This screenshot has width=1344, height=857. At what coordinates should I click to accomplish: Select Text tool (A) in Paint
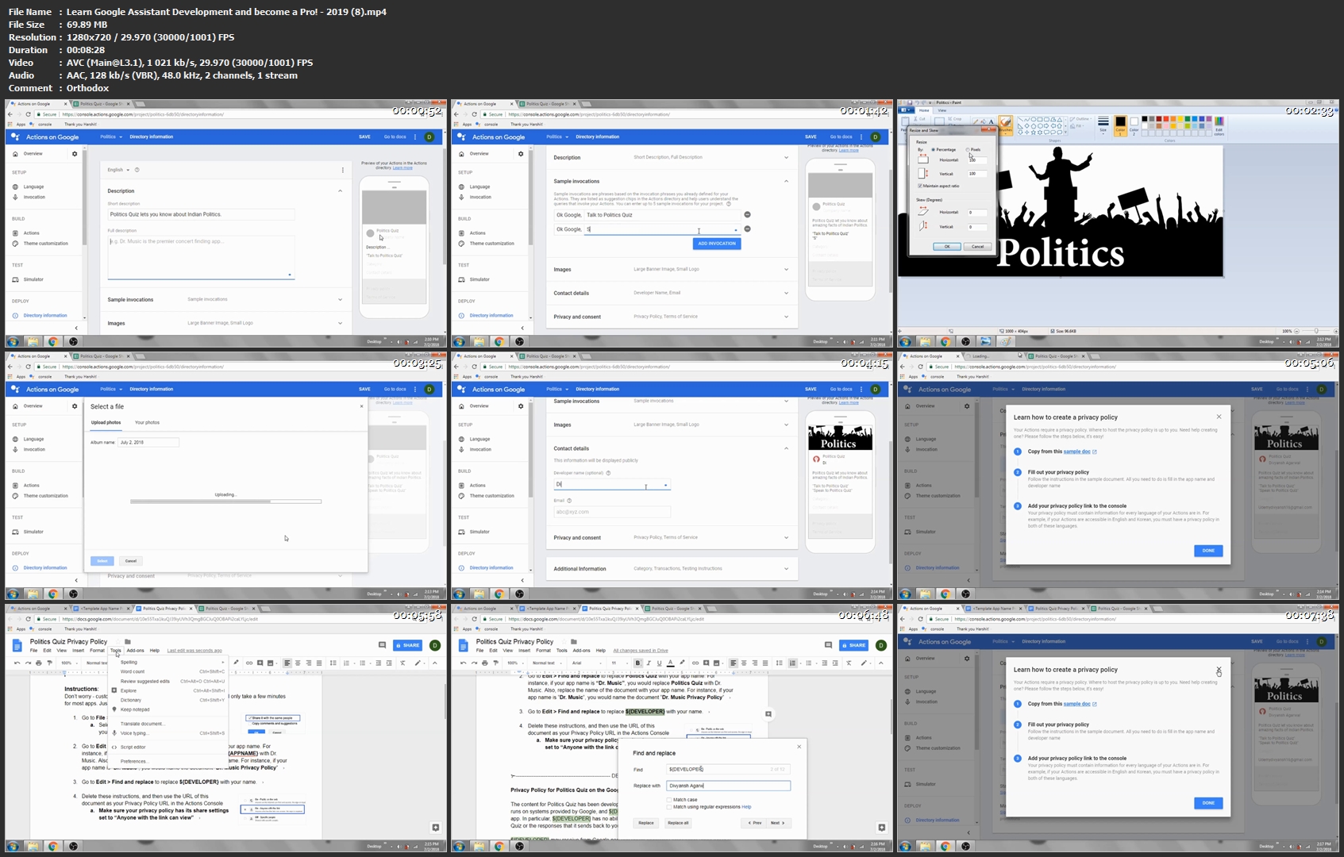(x=991, y=121)
